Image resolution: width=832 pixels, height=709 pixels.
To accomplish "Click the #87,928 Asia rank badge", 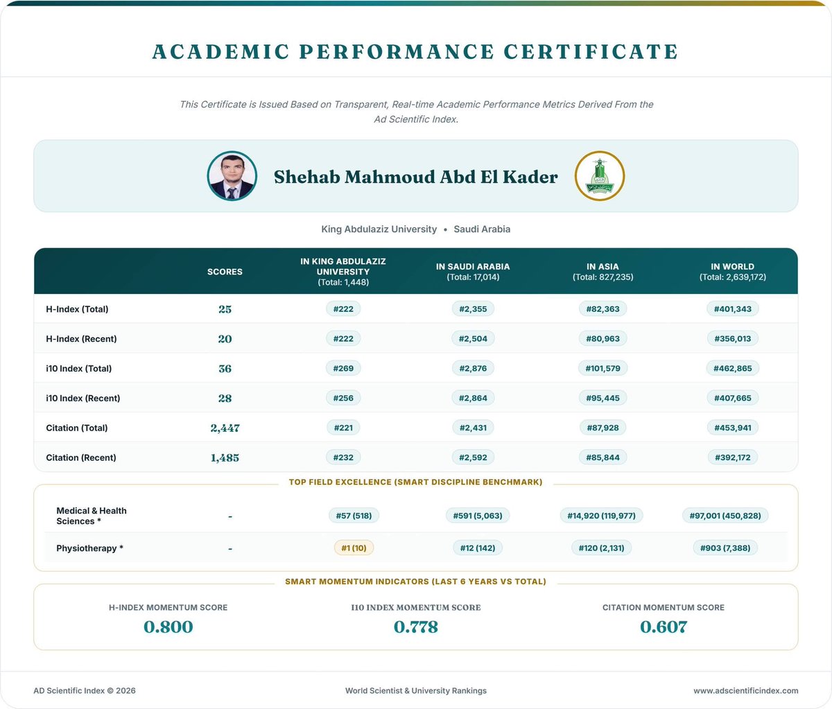I will coord(603,428).
